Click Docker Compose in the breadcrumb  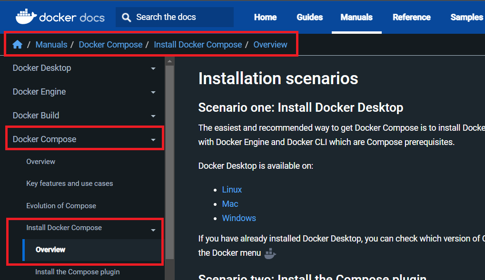point(110,45)
